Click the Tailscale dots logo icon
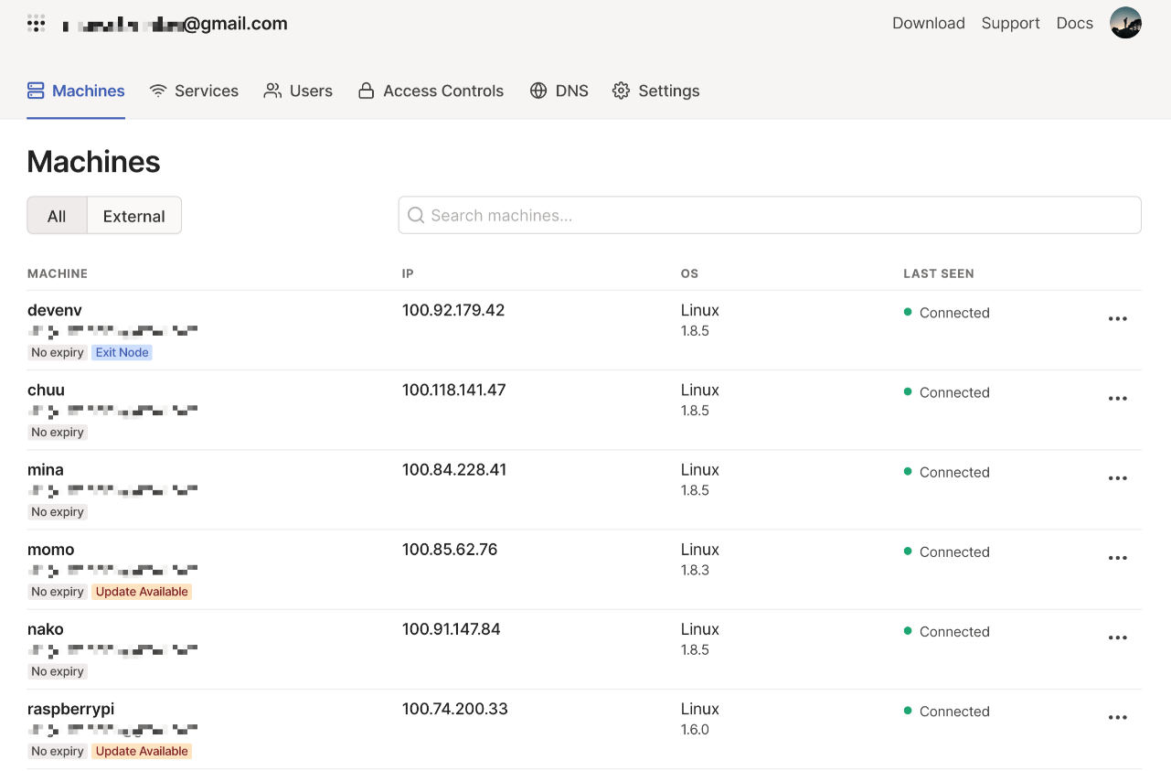This screenshot has width=1171, height=771. (x=37, y=24)
